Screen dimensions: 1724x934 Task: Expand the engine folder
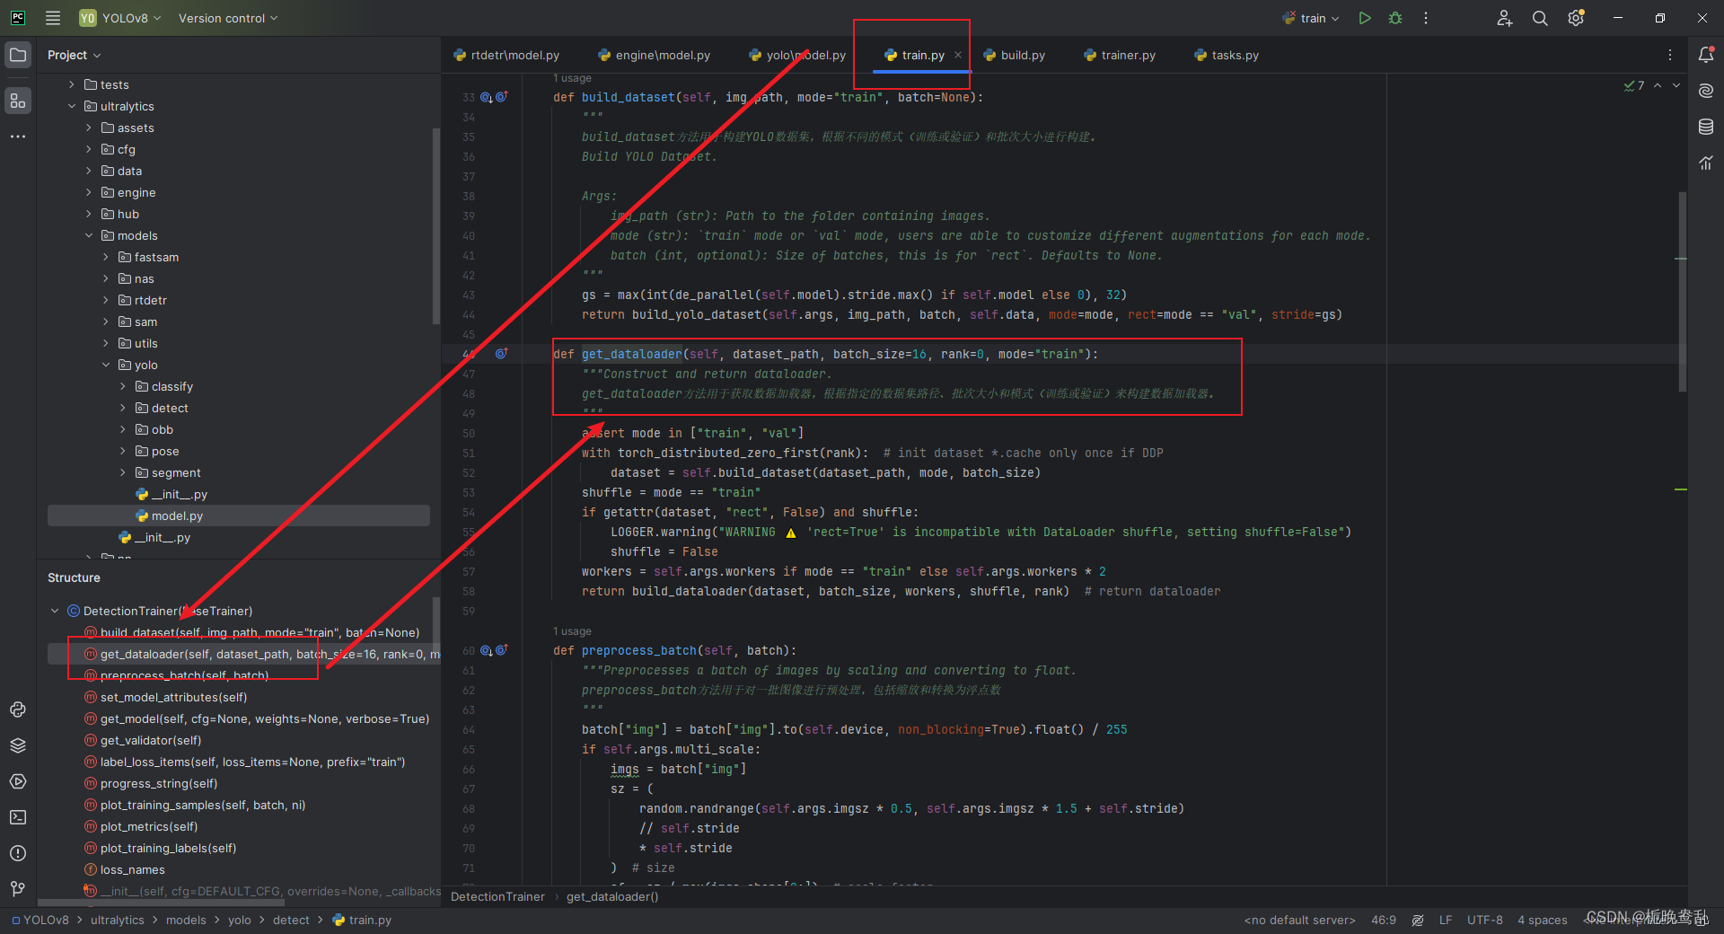tap(89, 192)
